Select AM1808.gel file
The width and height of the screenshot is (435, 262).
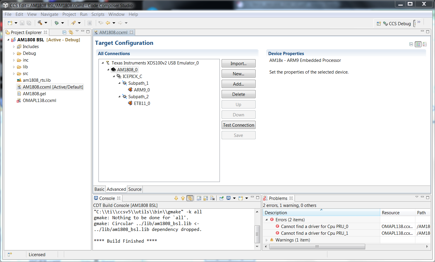(x=34, y=94)
